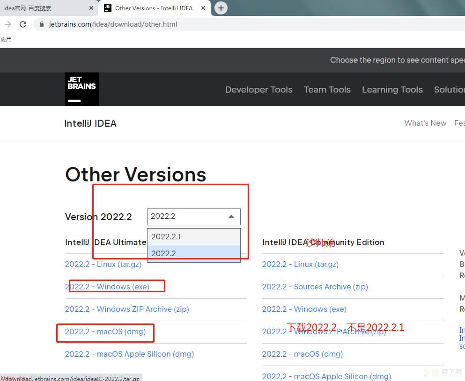Viewport: 465px width, 381px height.
Task: Click the JB favicon on the IntelliJ tab
Action: tap(107, 8)
